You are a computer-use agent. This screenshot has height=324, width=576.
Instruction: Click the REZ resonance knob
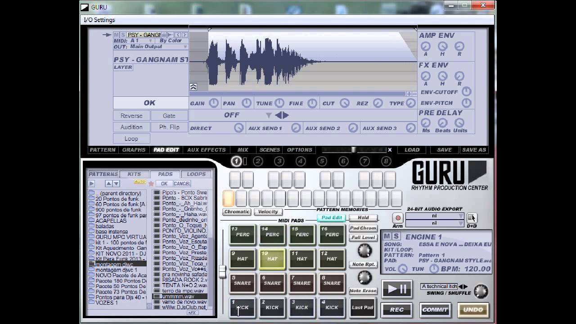[x=378, y=103]
